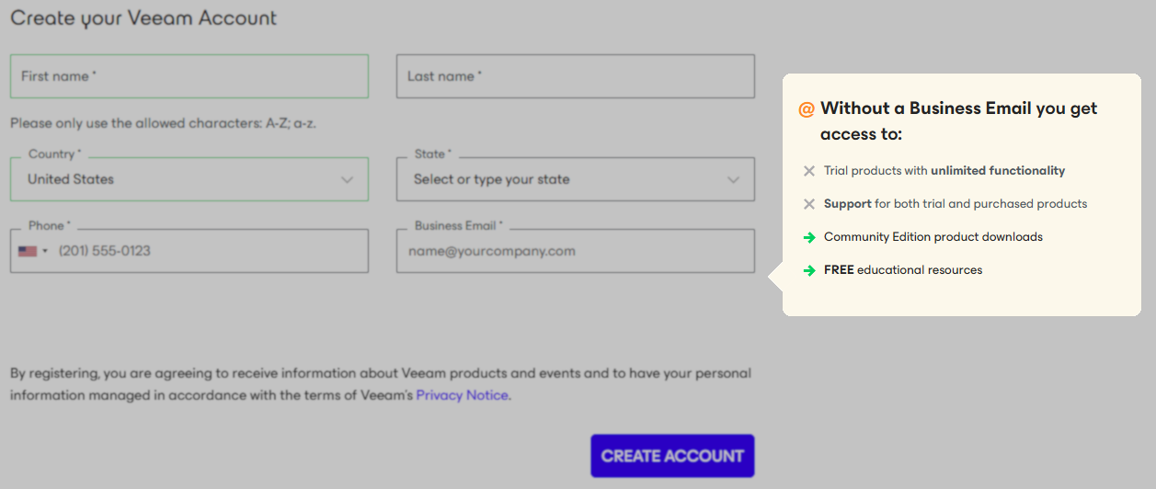1156x489 pixels.
Task: Click the orange @ icon in tooltip
Action: click(807, 109)
